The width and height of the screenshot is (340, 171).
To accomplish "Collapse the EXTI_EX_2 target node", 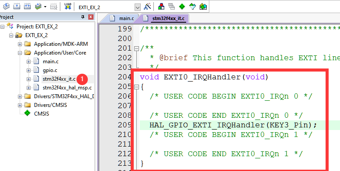I will 11,35.
